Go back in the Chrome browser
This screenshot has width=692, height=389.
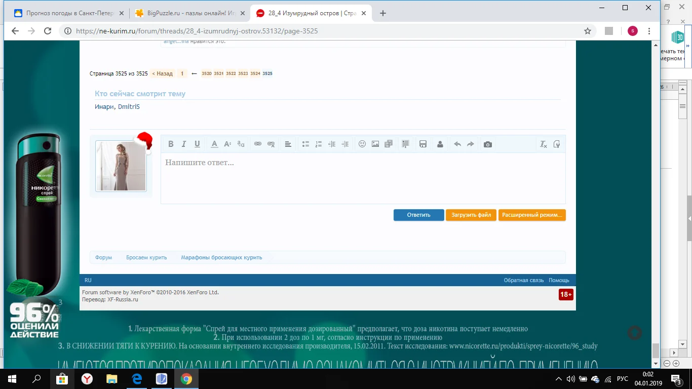click(x=15, y=31)
